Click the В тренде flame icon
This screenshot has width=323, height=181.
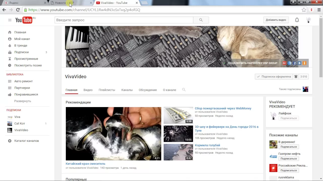point(10,46)
